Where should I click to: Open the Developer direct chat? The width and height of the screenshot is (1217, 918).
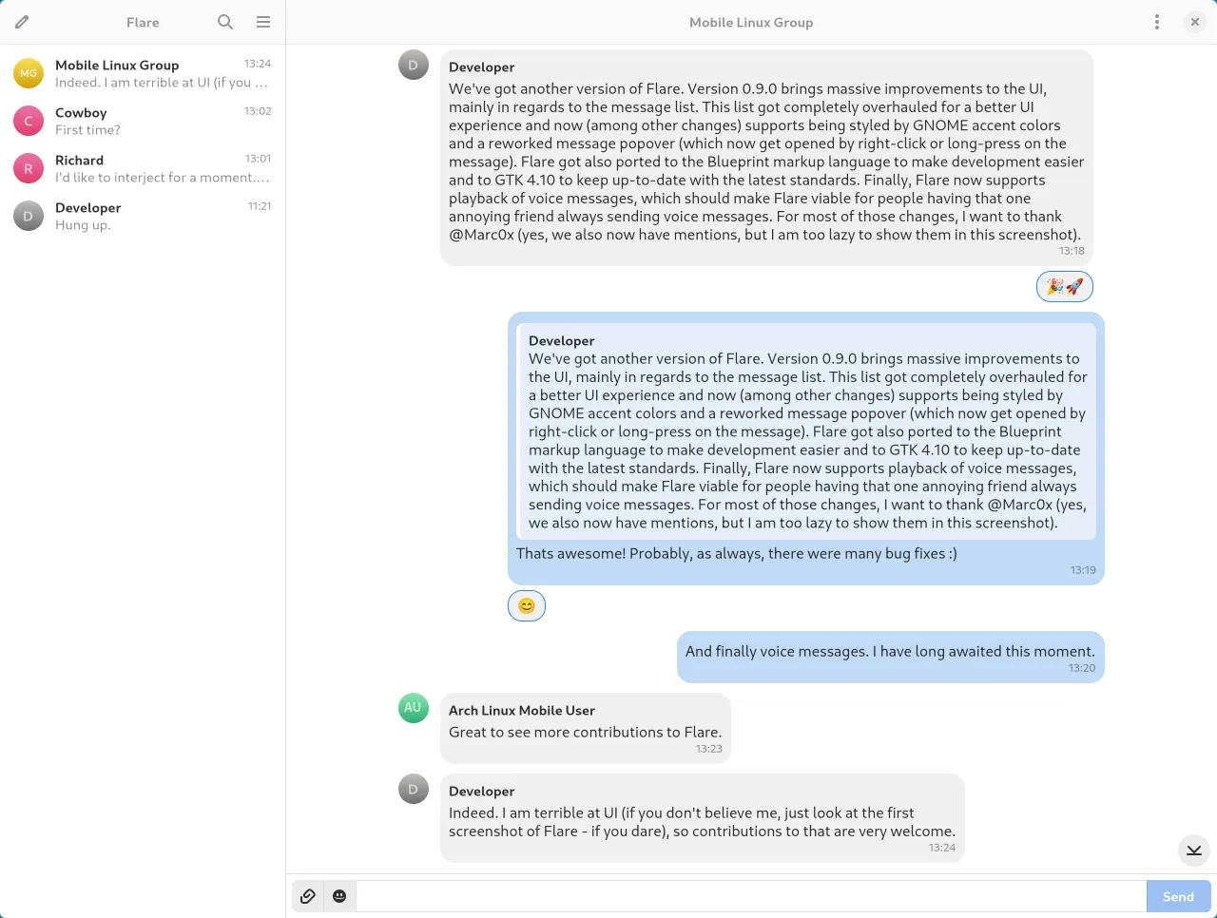143,216
